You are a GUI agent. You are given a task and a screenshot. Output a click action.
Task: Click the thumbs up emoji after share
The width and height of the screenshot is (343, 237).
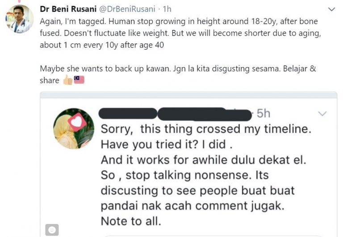coord(67,80)
